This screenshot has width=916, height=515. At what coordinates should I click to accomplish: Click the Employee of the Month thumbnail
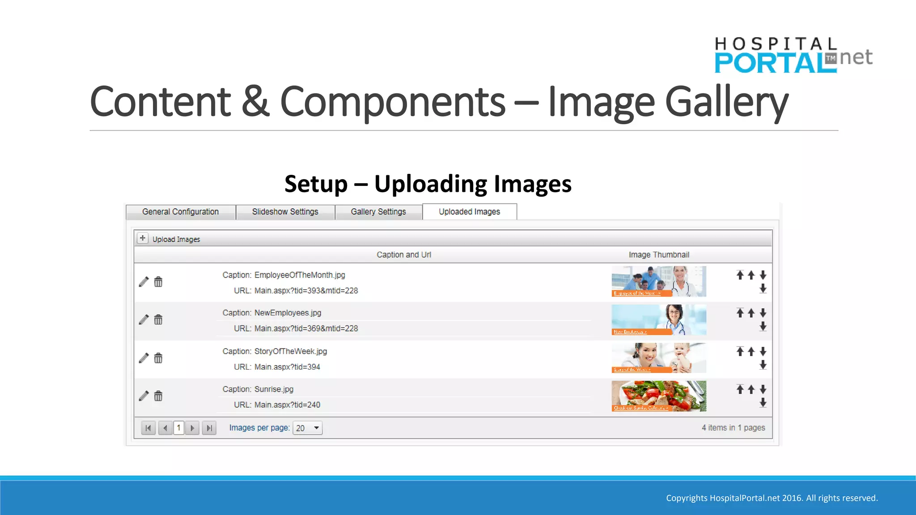pyautogui.click(x=659, y=282)
